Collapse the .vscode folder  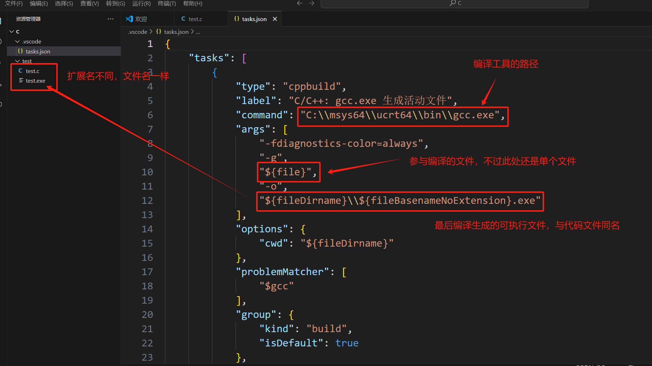click(x=17, y=41)
